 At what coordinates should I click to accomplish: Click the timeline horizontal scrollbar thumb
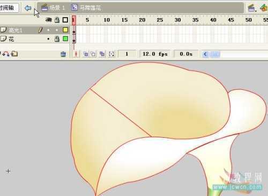tap(215, 54)
